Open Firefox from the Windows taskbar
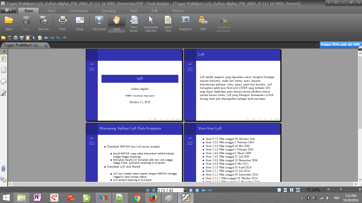Viewport: 362px width, 203px height. click(x=152, y=198)
